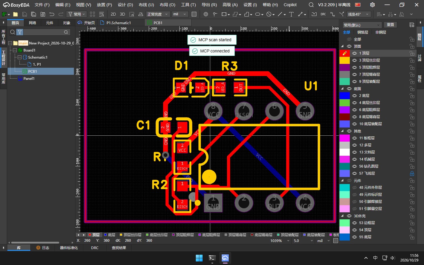Open the settings gear icon
The image size is (424, 265).
(372, 5)
